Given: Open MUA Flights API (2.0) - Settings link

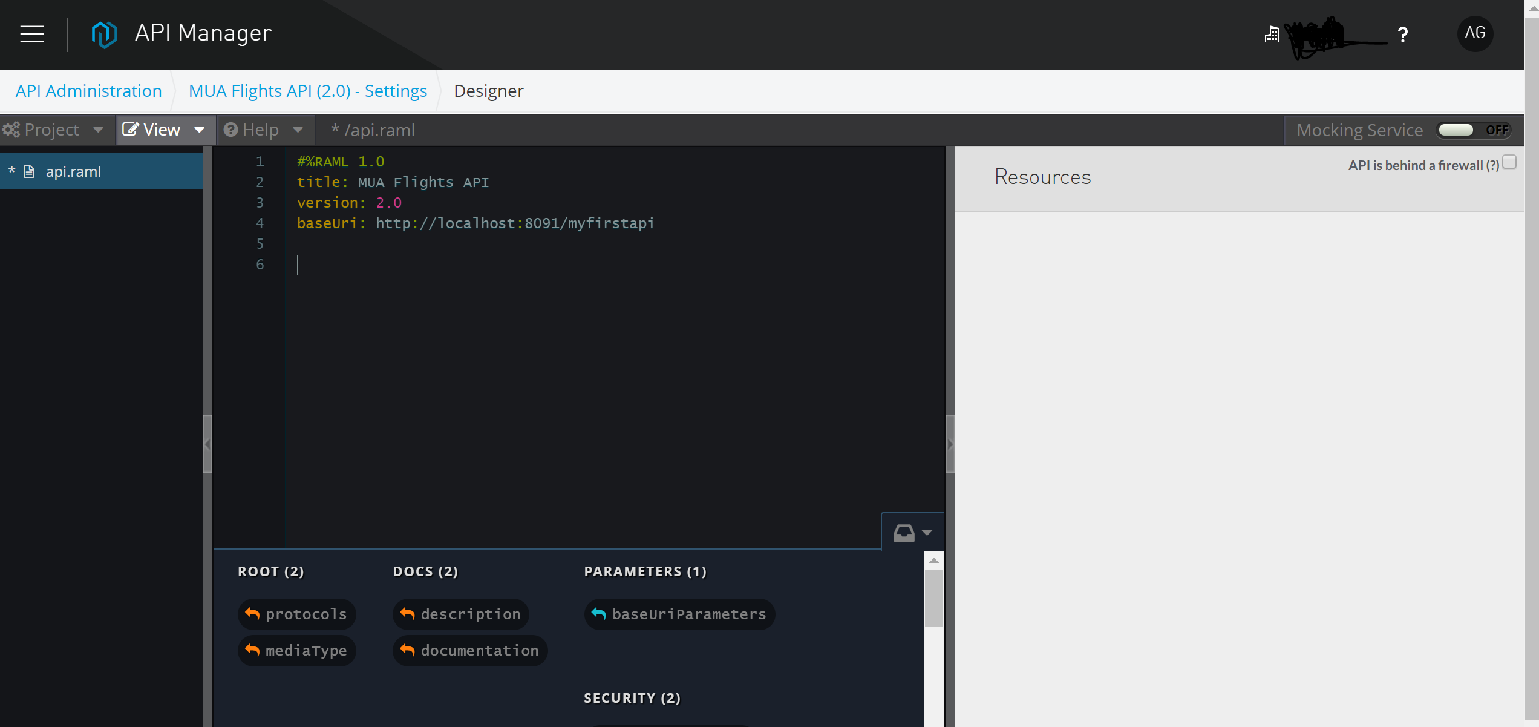Looking at the screenshot, I should (x=307, y=91).
